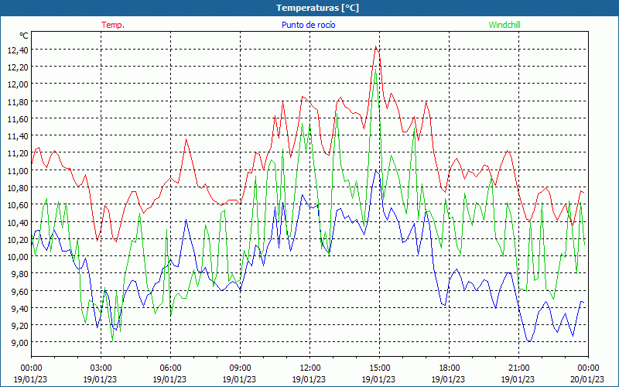The width and height of the screenshot is (619, 387).
Task: Click the 09:00 time axis label
Action: point(240,368)
